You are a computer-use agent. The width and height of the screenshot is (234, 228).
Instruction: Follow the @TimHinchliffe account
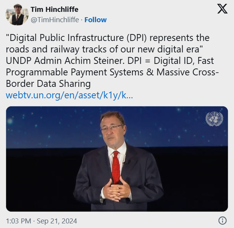[95, 20]
